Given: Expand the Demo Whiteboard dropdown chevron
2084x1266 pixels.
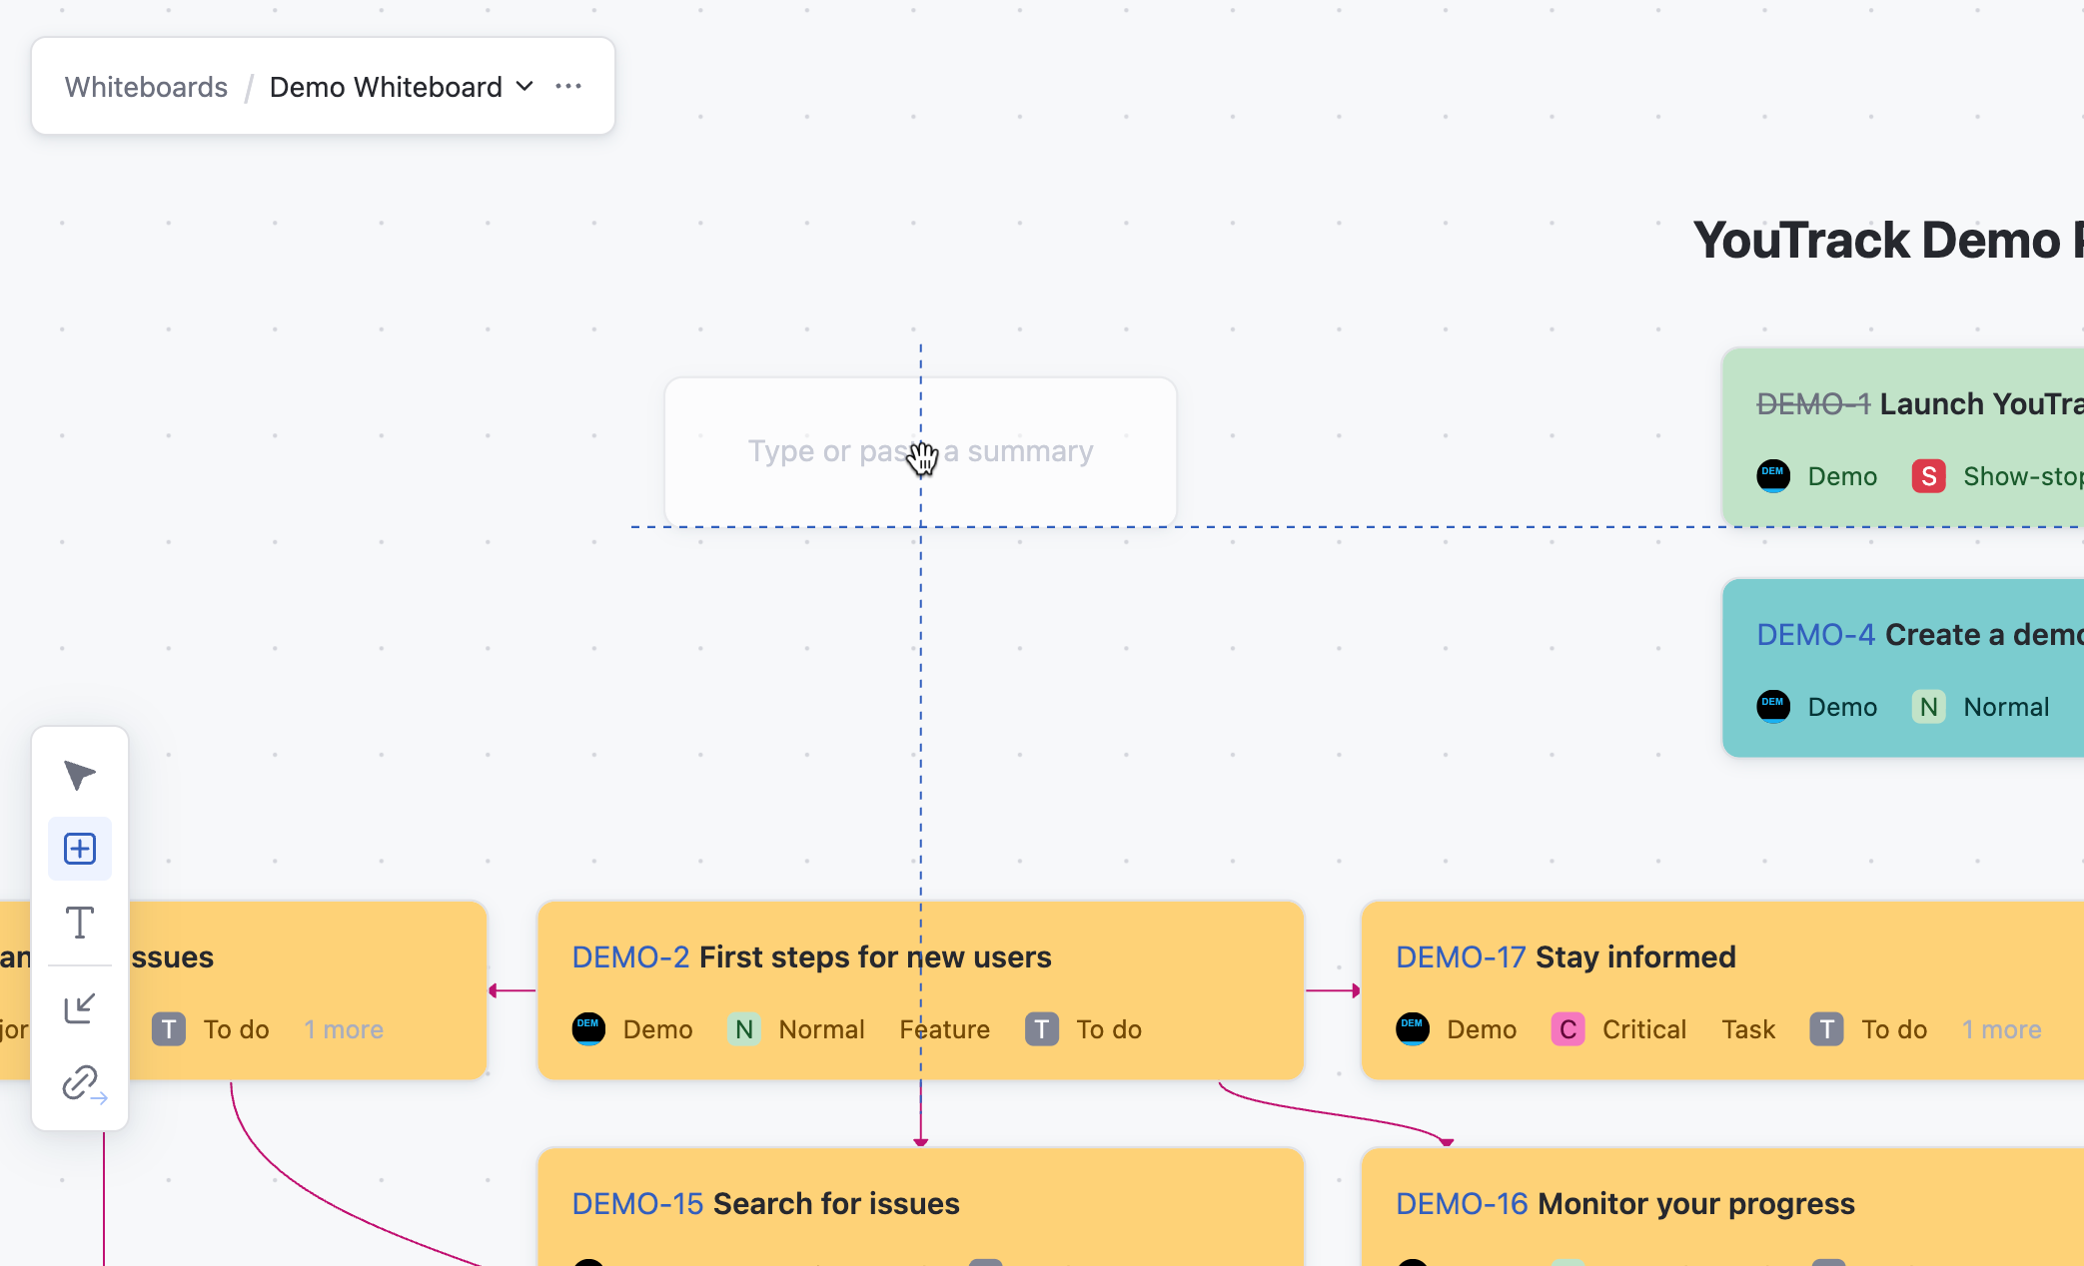Looking at the screenshot, I should [524, 87].
